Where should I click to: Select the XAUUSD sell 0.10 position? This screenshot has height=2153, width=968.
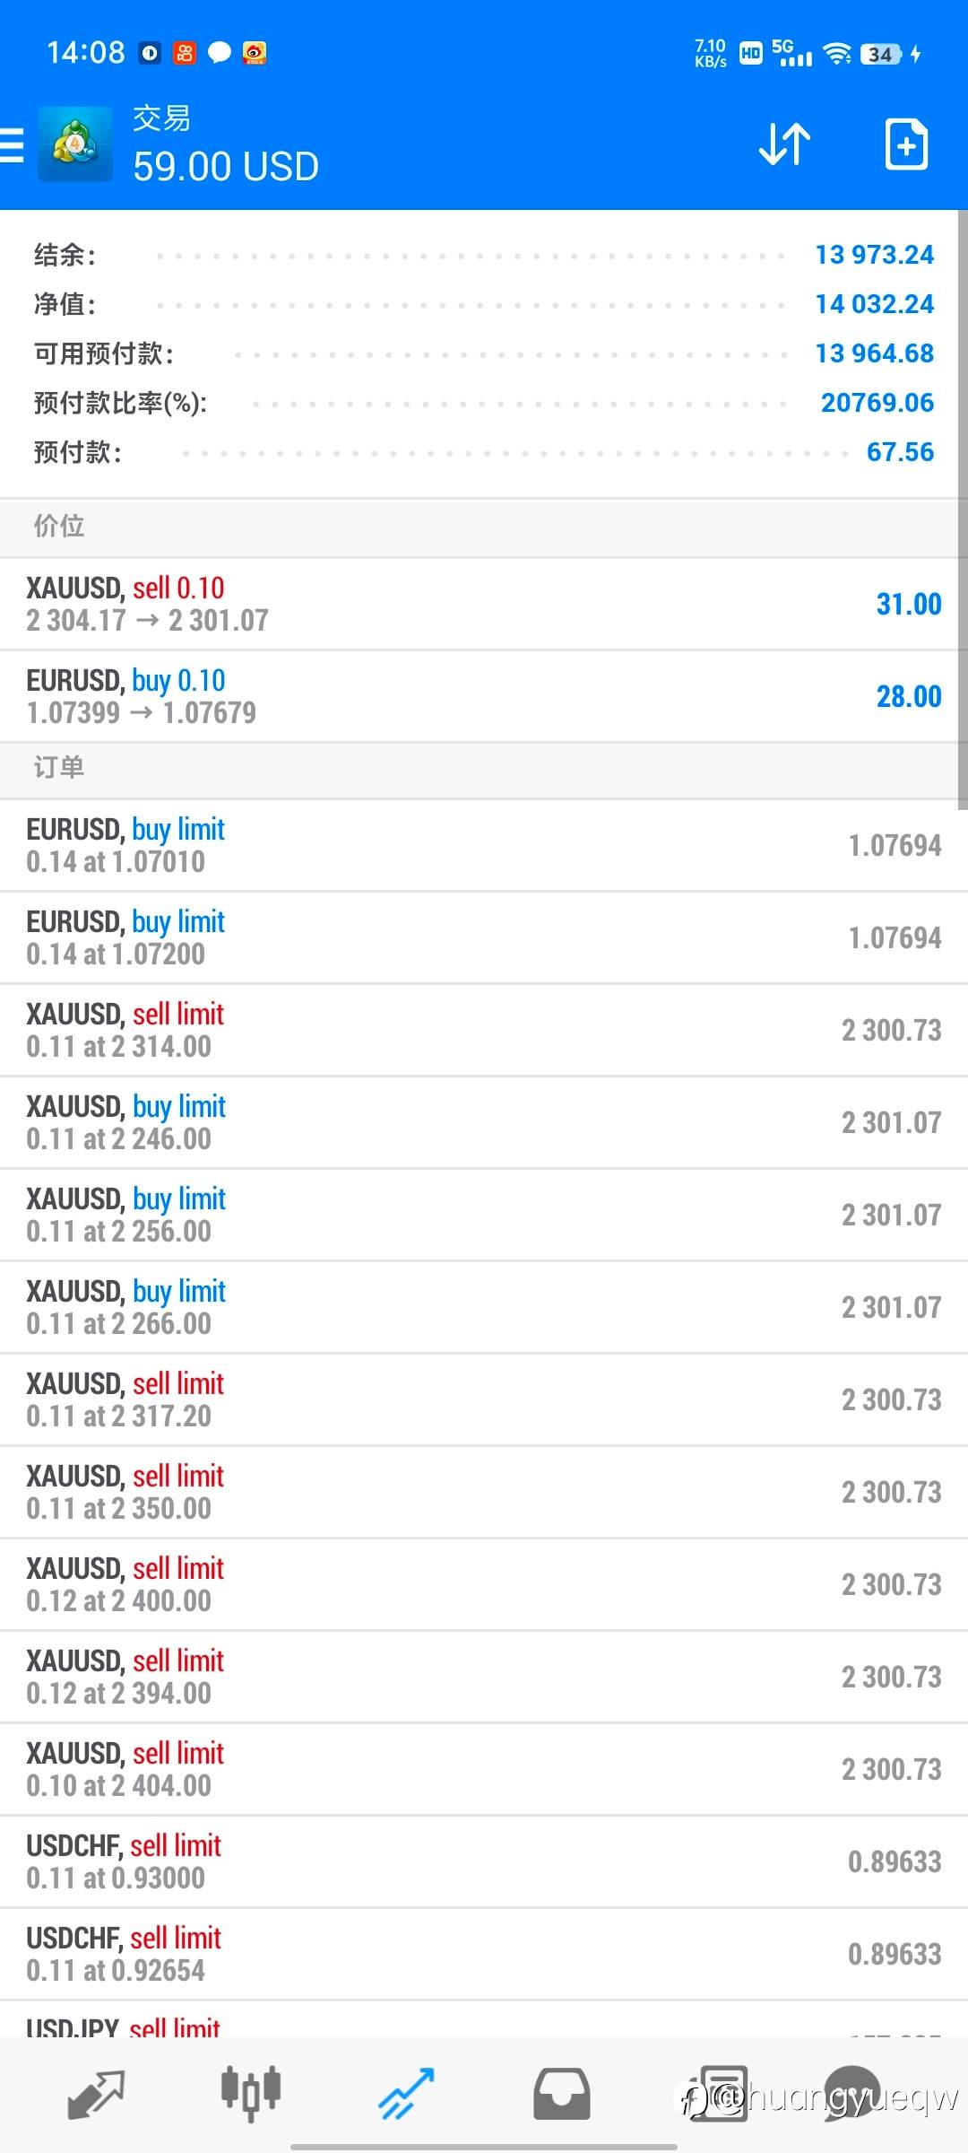point(484,605)
